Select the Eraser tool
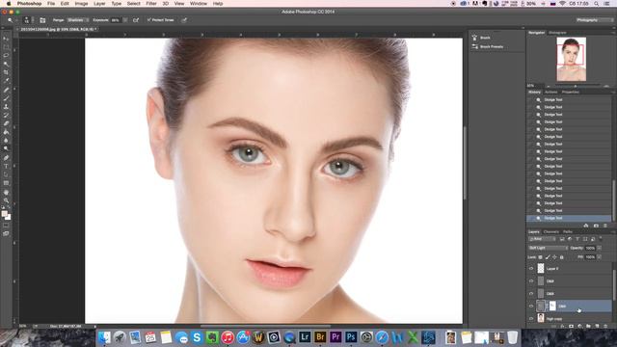Image resolution: width=617 pixels, height=347 pixels. 6,123
